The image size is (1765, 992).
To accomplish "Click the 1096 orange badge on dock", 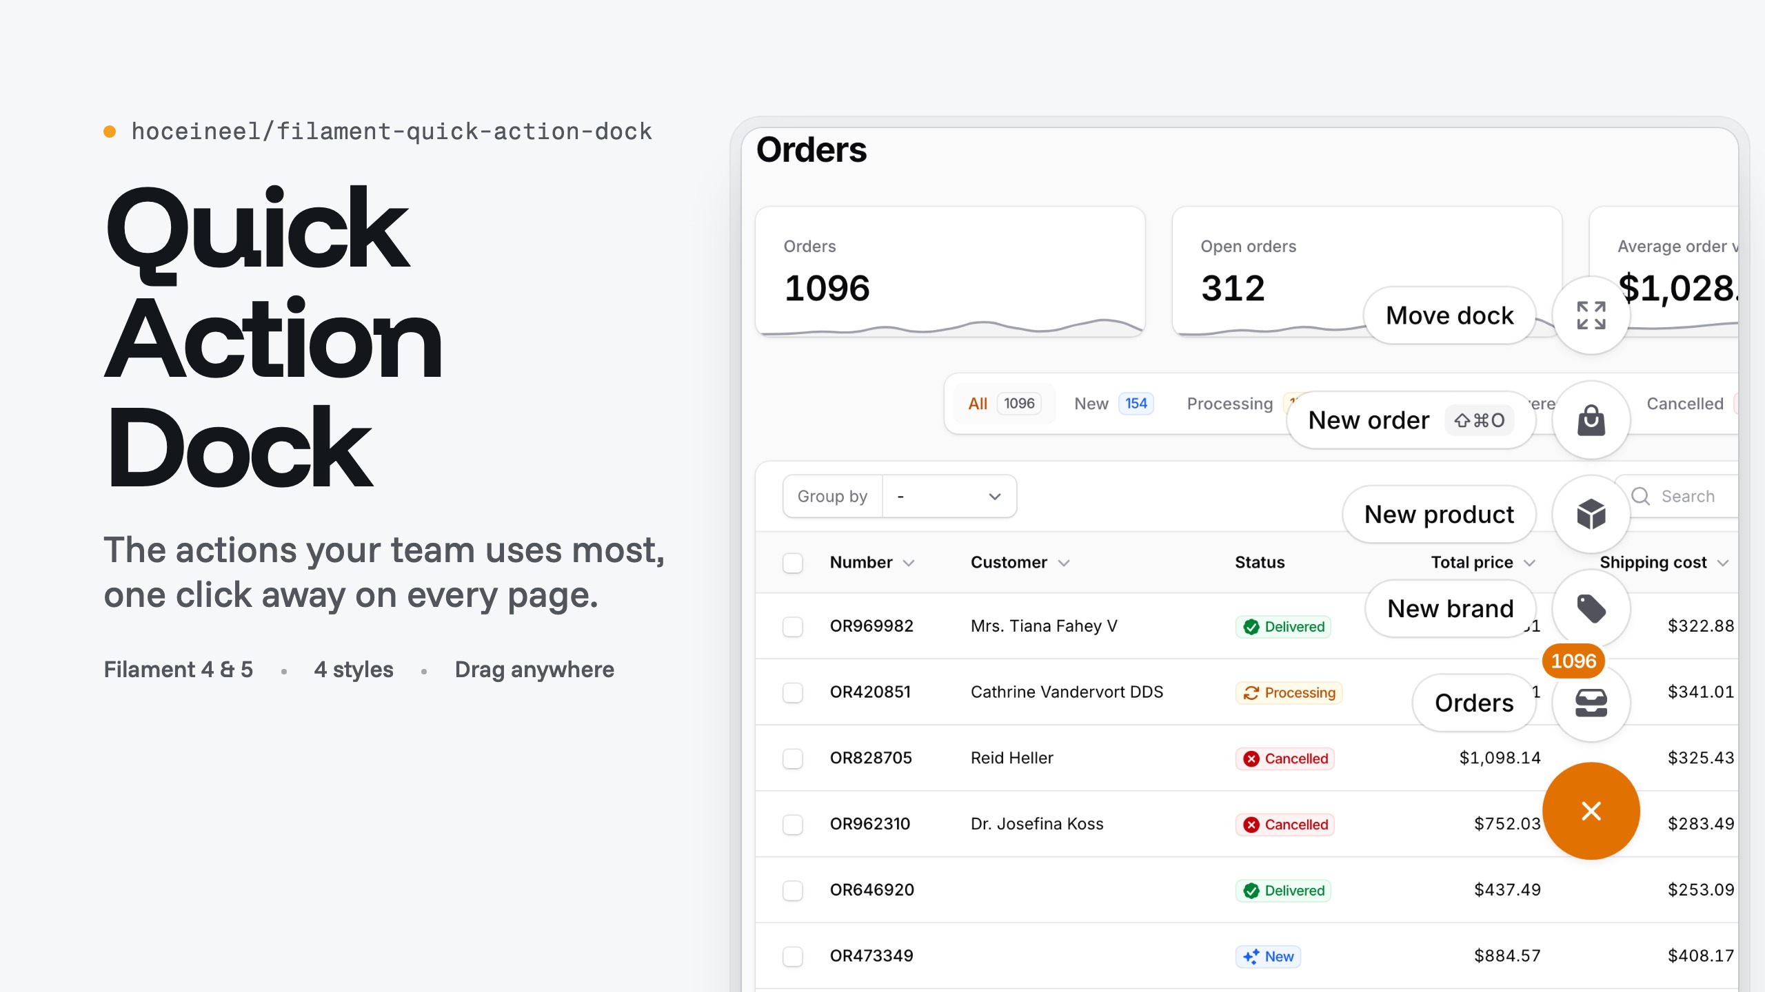I will 1573,661.
